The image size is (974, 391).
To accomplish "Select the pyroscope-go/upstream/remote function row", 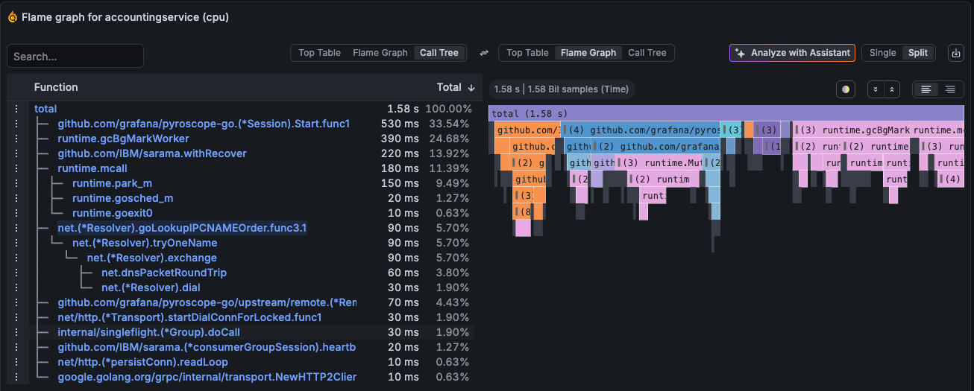I will [x=207, y=302].
